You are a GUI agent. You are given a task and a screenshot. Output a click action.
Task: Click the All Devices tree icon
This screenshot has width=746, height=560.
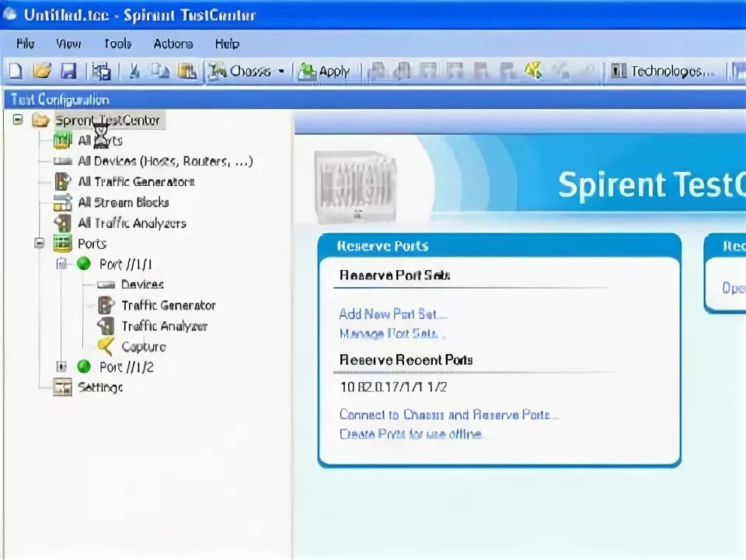pyautogui.click(x=62, y=162)
